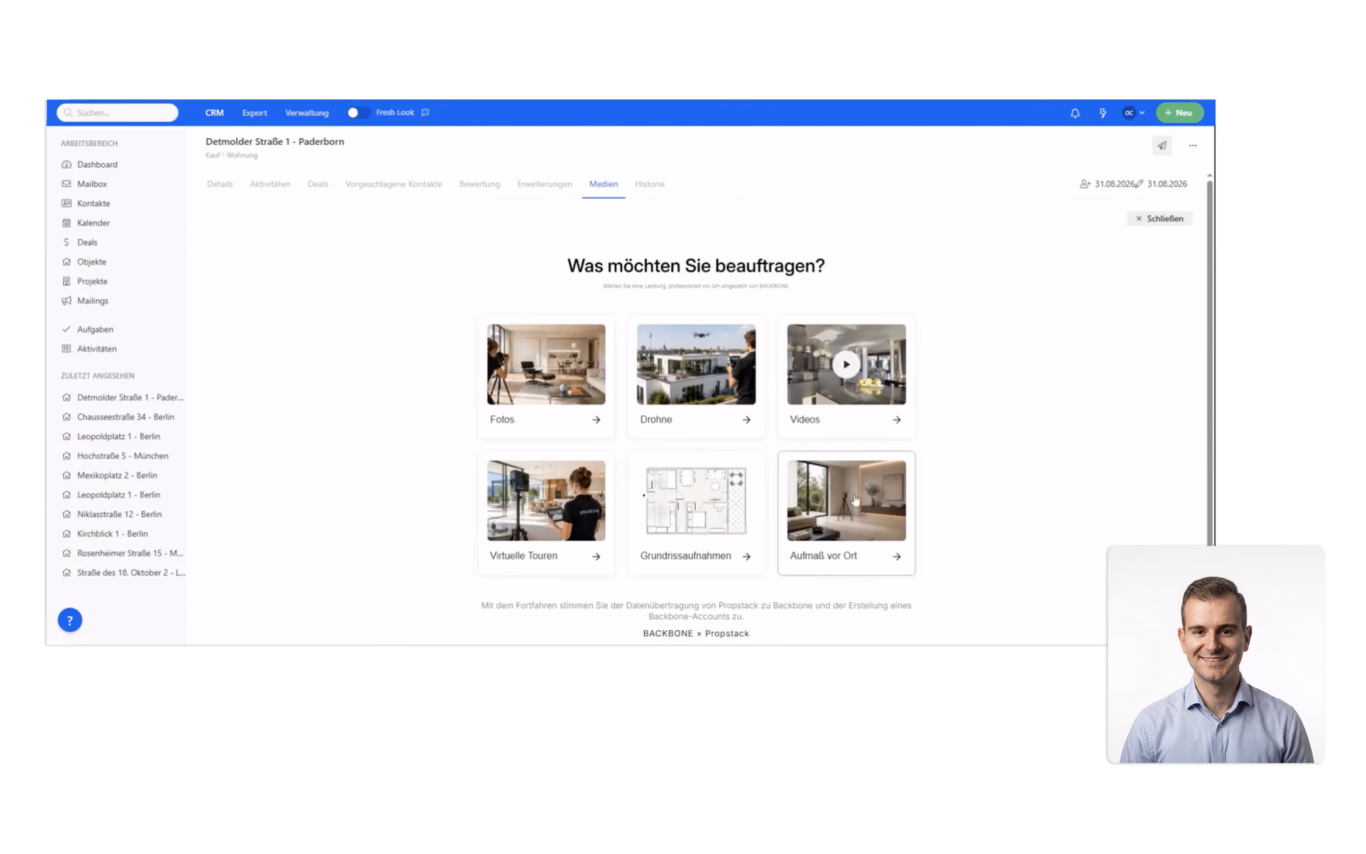Viewport: 1366px width, 854px height.
Task: Open the three-dot more options menu
Action: tap(1192, 146)
